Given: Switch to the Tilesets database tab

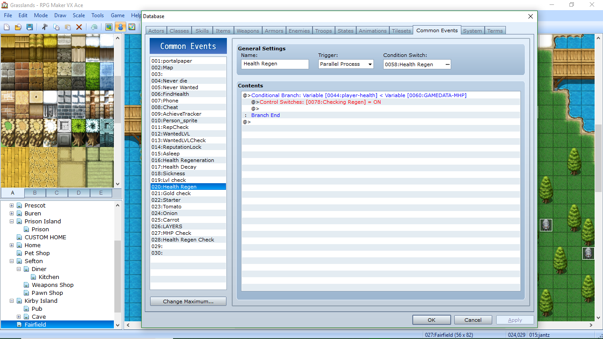Looking at the screenshot, I should tap(401, 31).
